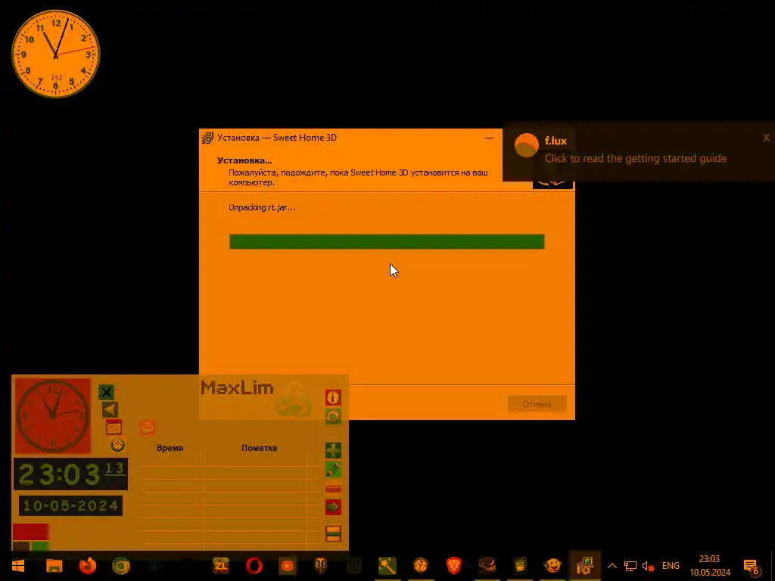This screenshot has height=581, width=775.
Task: Open the hat icon app in the taskbar
Action: [x=487, y=565]
